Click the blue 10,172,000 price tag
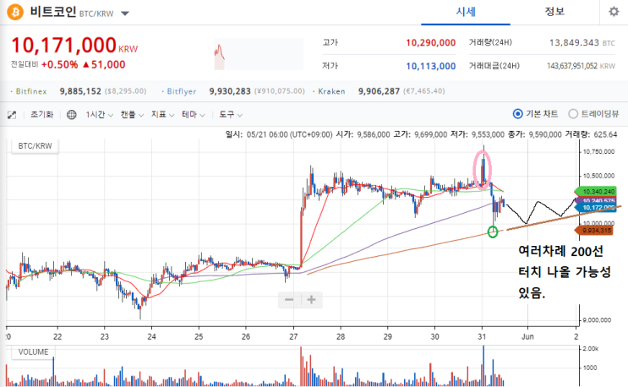Image resolution: width=628 pixels, height=387 pixels. [596, 207]
